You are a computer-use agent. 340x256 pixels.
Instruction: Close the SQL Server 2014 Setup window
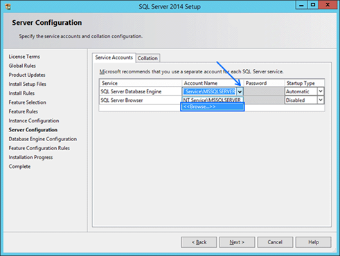click(x=328, y=5)
